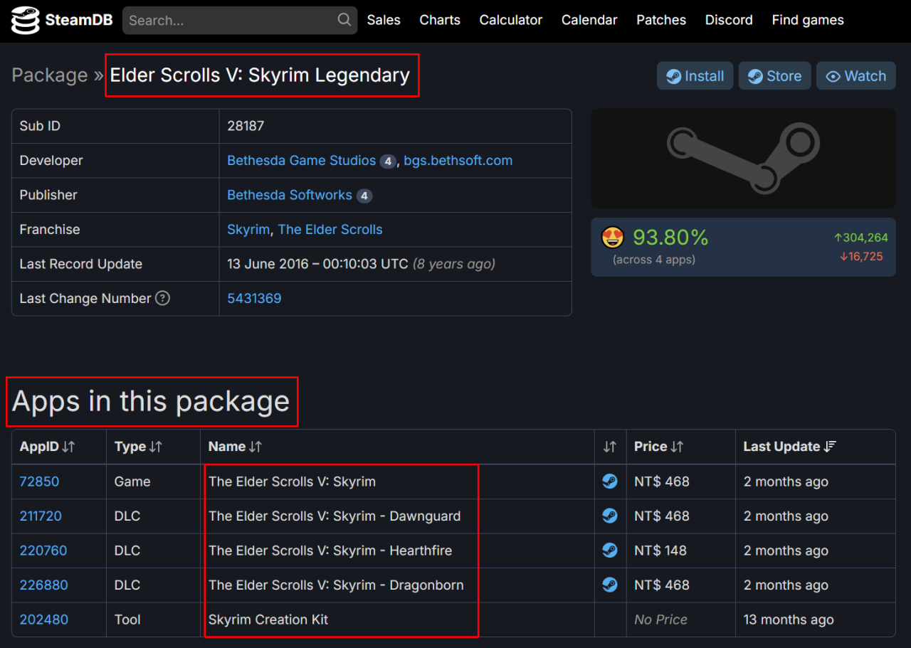Open the Package breadcrumb link

50,75
